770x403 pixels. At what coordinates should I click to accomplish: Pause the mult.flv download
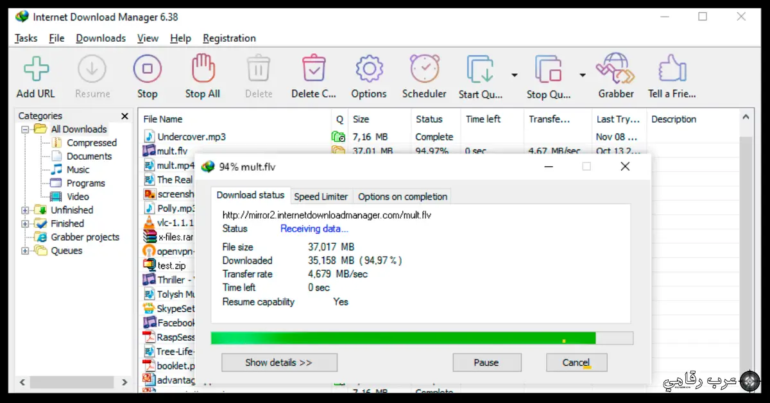(486, 362)
